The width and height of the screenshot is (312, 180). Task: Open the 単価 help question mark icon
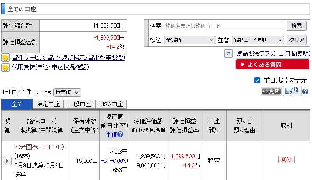pyautogui.click(x=120, y=134)
